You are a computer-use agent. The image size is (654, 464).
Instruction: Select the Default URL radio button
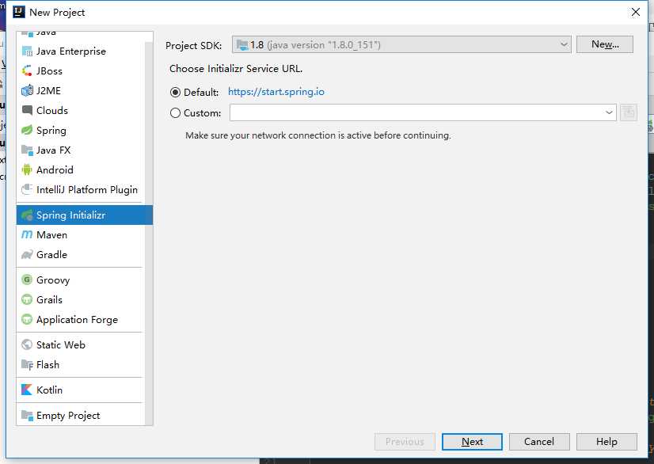click(x=175, y=92)
